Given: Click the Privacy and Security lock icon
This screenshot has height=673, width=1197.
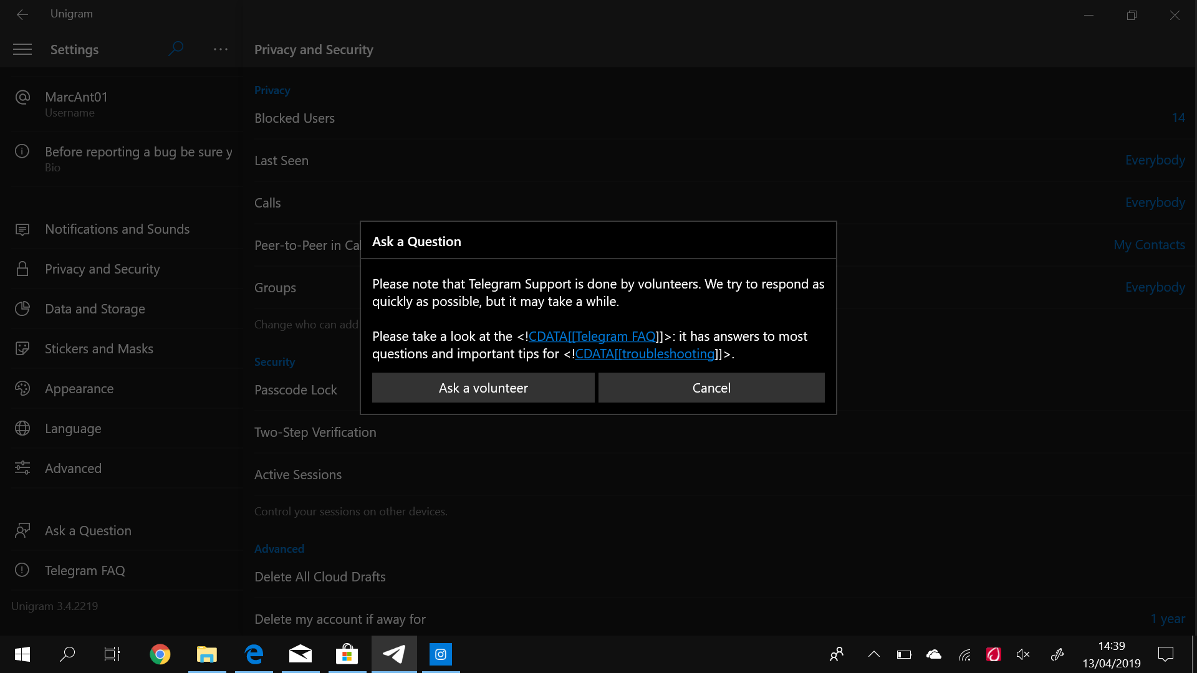Looking at the screenshot, I should tap(22, 269).
